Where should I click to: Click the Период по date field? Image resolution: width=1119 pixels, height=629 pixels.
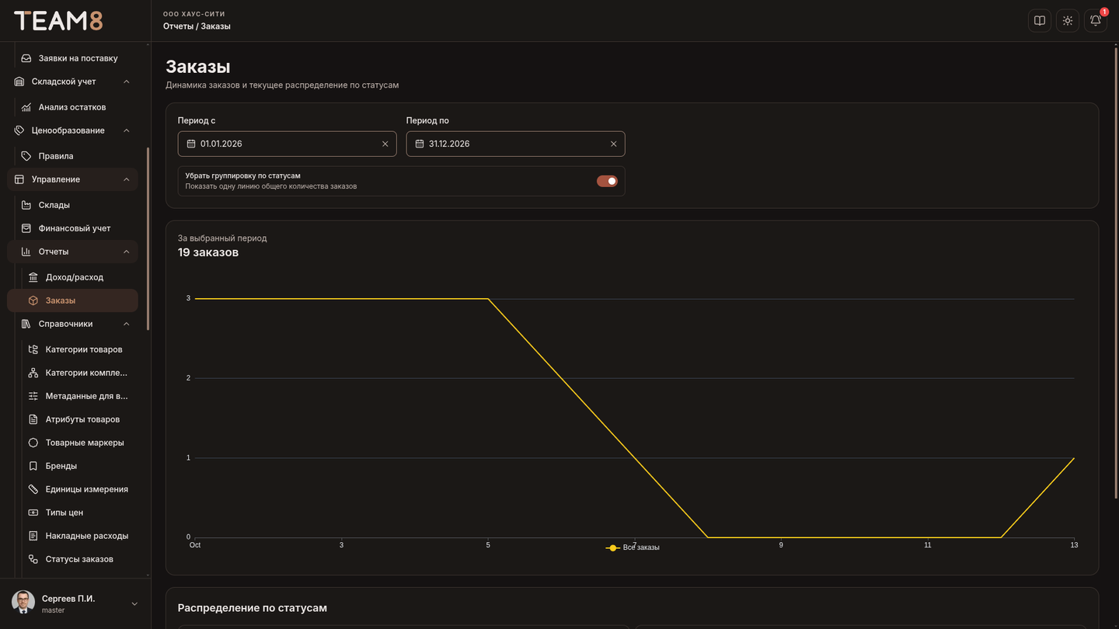516,144
